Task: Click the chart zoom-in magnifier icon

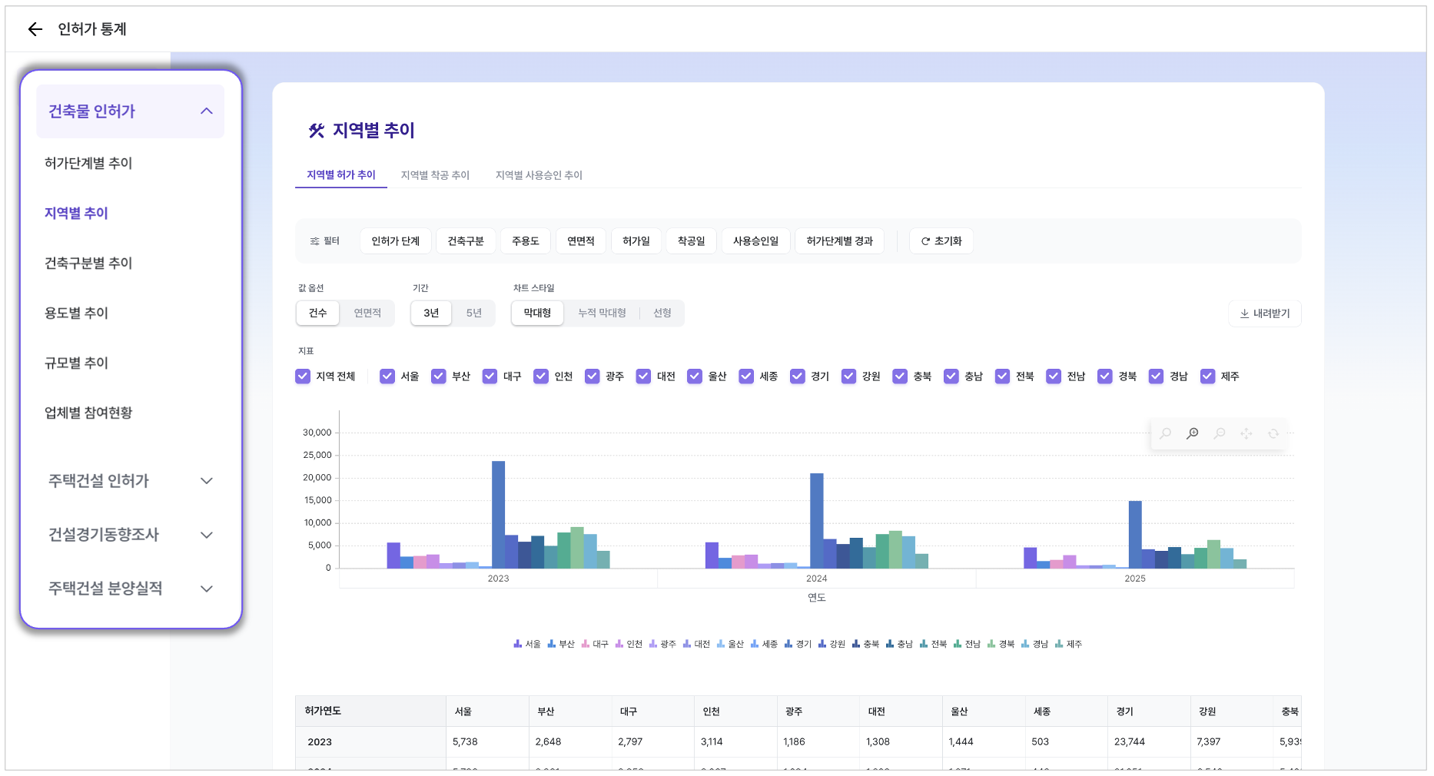Action: (1192, 434)
